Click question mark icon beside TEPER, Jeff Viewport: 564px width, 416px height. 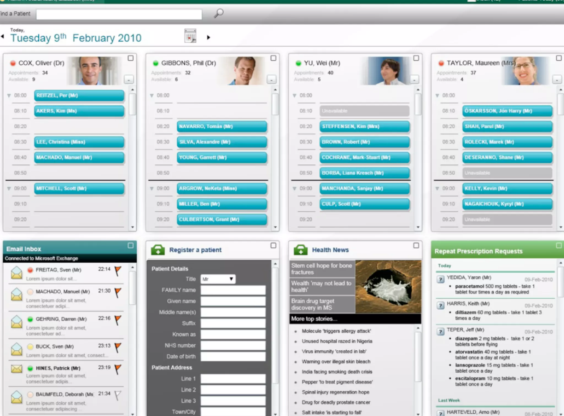point(440,331)
